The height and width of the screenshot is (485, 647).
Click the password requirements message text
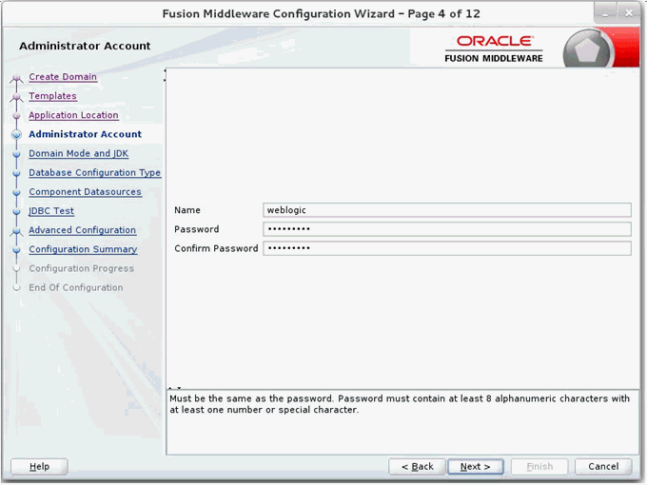pyautogui.click(x=400, y=404)
